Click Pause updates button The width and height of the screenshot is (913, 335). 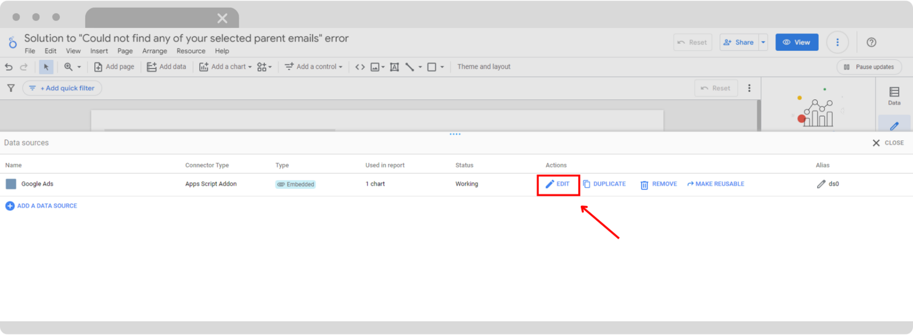click(870, 67)
